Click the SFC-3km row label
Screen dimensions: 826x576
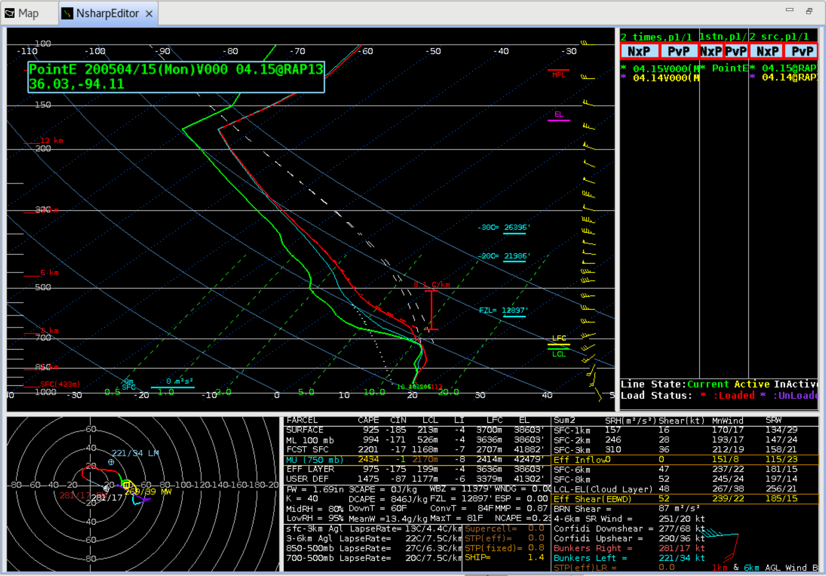coord(572,450)
